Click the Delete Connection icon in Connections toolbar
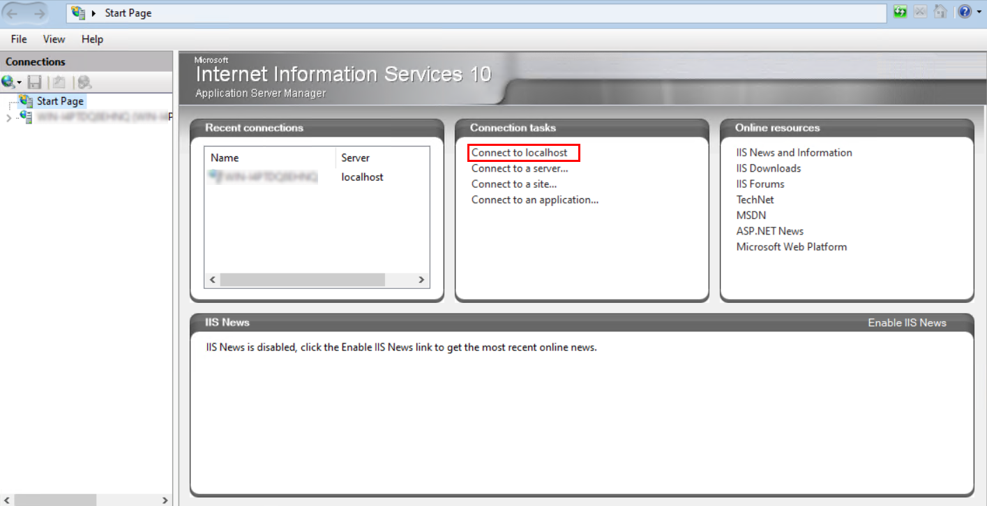This screenshot has width=987, height=506. [84, 82]
